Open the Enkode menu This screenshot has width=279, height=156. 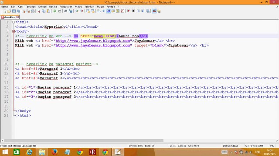click(42, 6)
